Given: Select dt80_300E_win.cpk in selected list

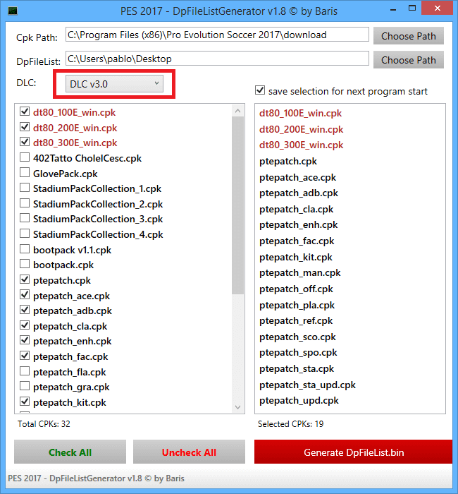Looking at the screenshot, I should click(x=301, y=145).
